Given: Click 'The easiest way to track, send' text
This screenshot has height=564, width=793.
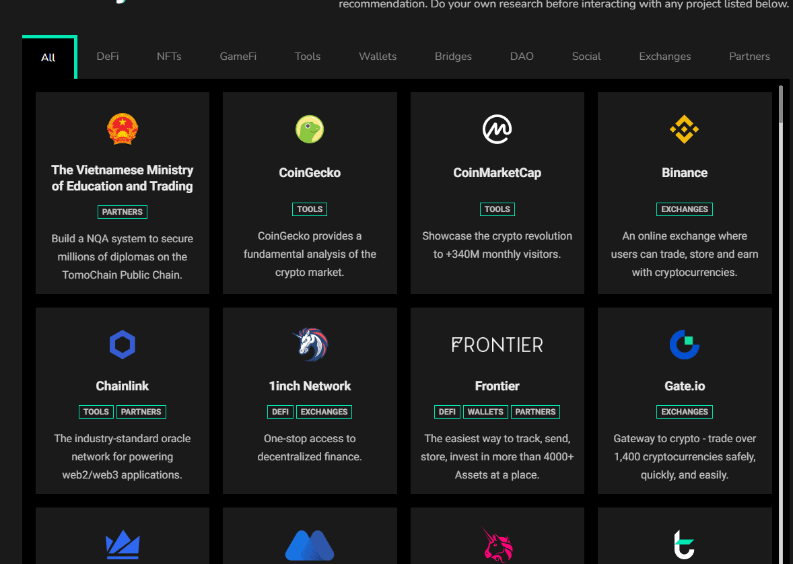Looking at the screenshot, I should click(497, 457).
